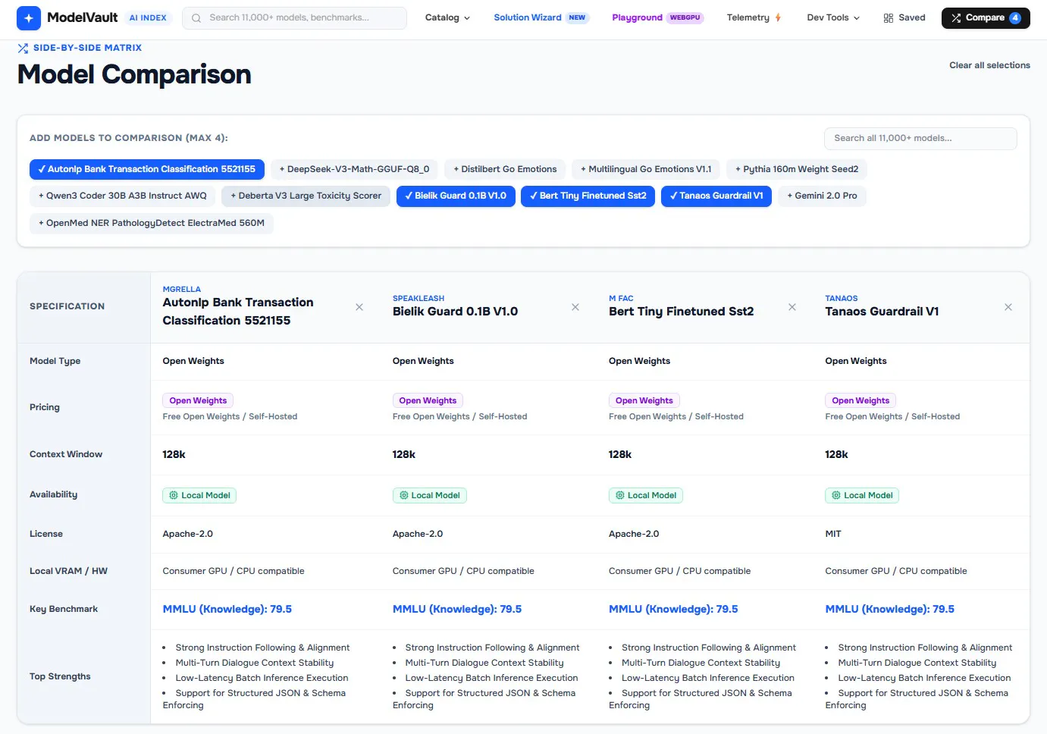This screenshot has width=1047, height=734.
Task: Click Local Model chip icon for Bert Tiny
Action: (620, 496)
